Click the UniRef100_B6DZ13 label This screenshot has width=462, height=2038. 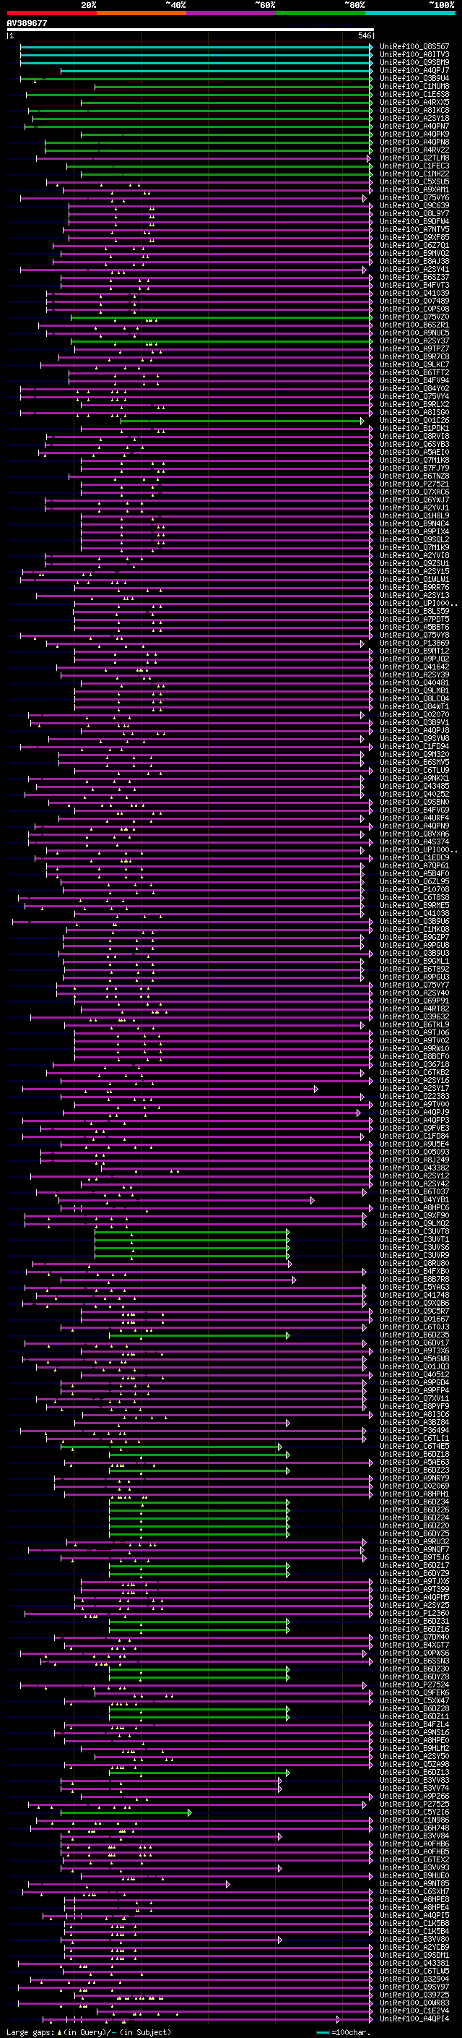pos(414,1771)
